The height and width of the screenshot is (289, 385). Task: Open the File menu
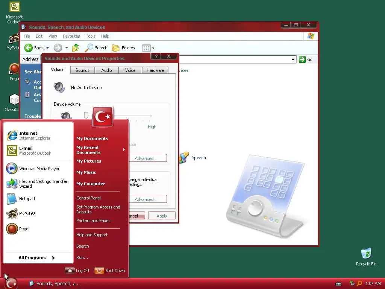click(27, 36)
